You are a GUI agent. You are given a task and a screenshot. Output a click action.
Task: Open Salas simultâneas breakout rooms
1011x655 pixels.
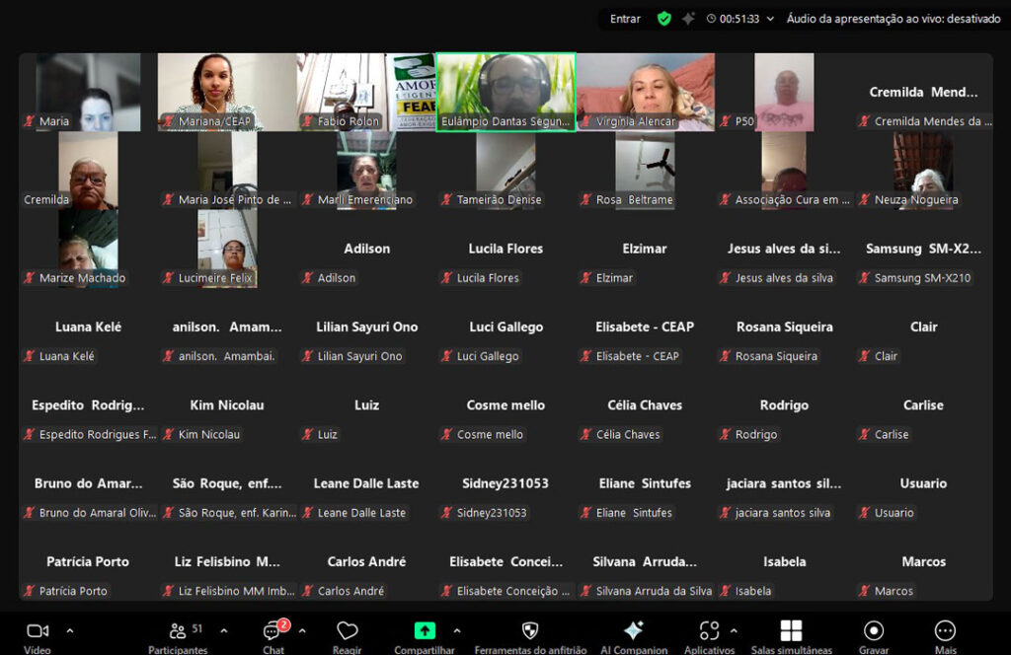pyautogui.click(x=791, y=632)
